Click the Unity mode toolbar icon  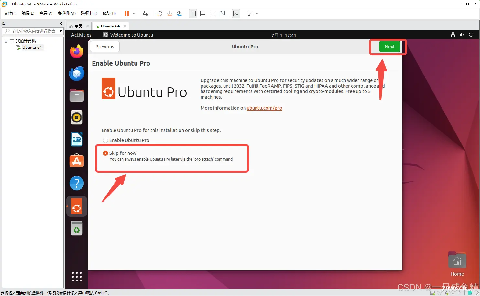pos(222,14)
